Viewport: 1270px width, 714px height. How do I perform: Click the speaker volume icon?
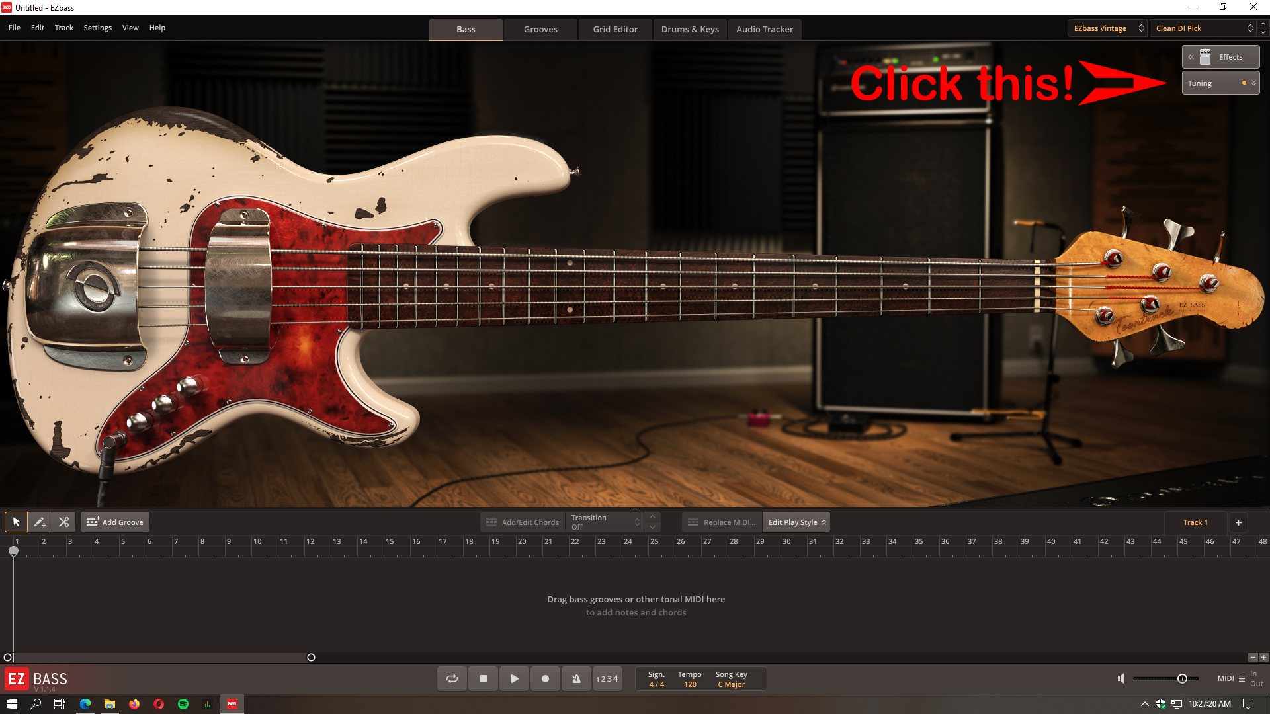[1121, 678]
